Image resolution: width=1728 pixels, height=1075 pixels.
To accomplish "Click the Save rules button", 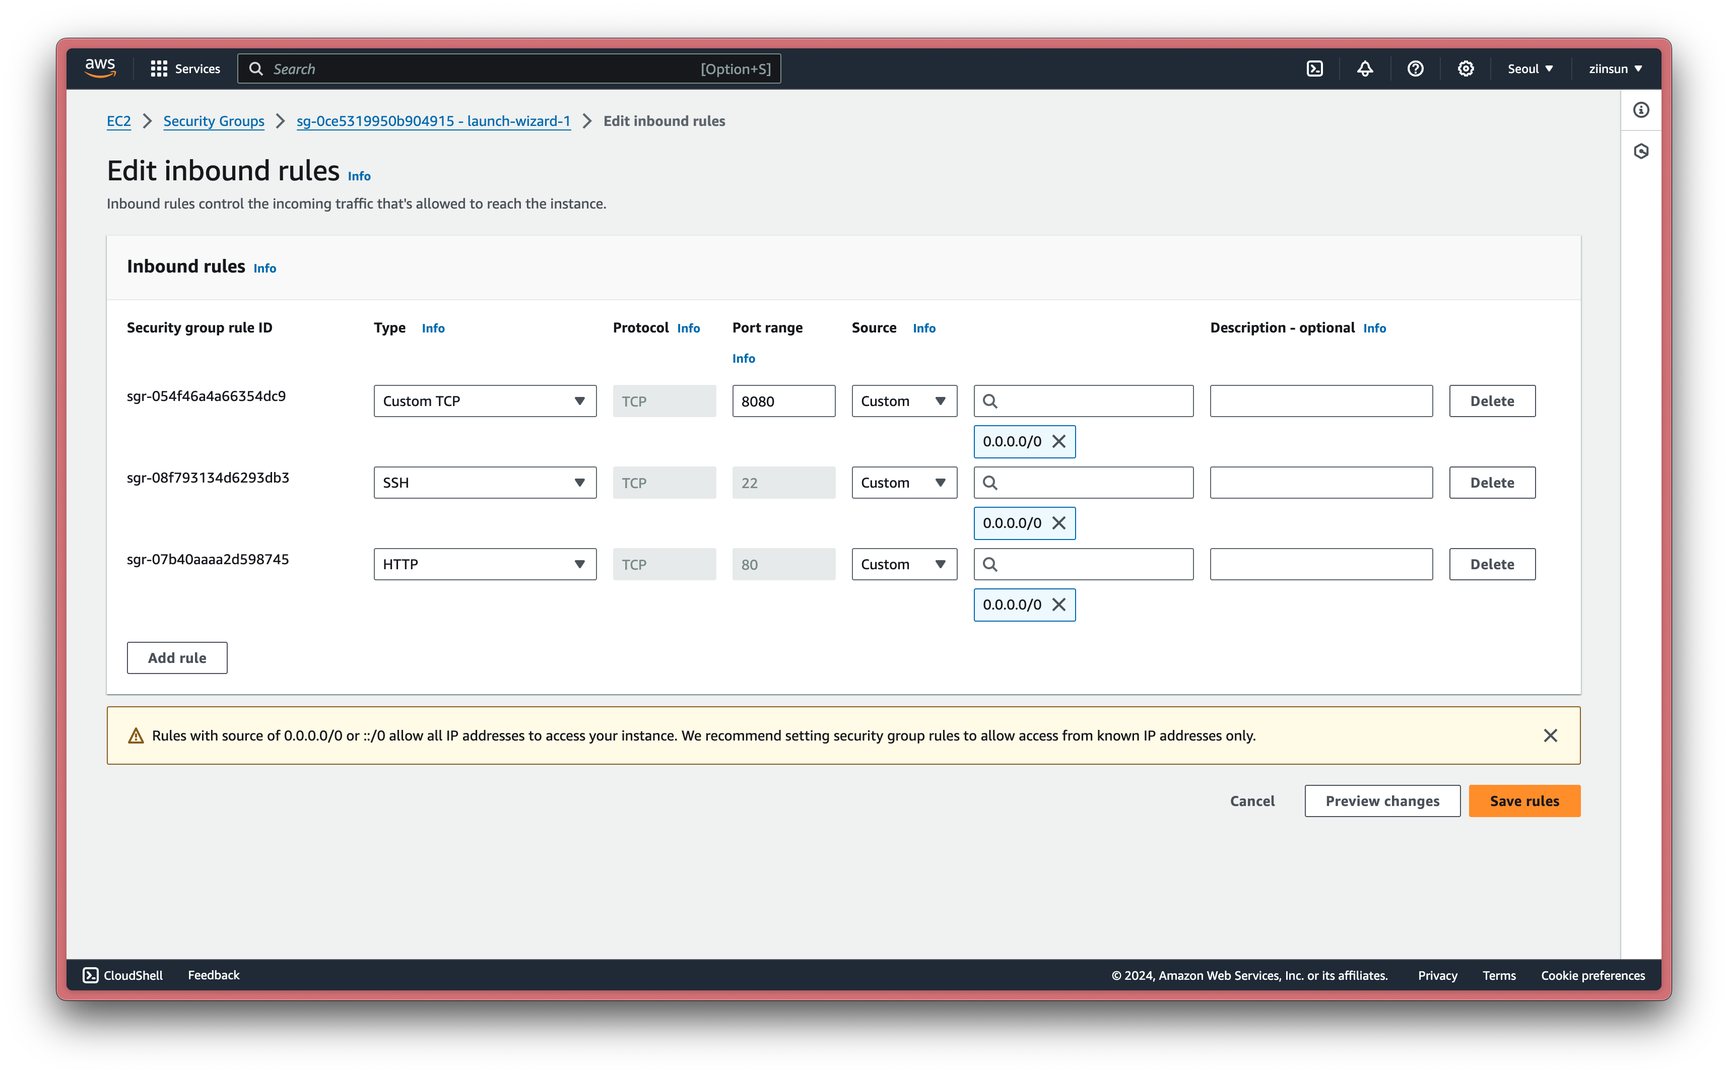I will tap(1524, 801).
